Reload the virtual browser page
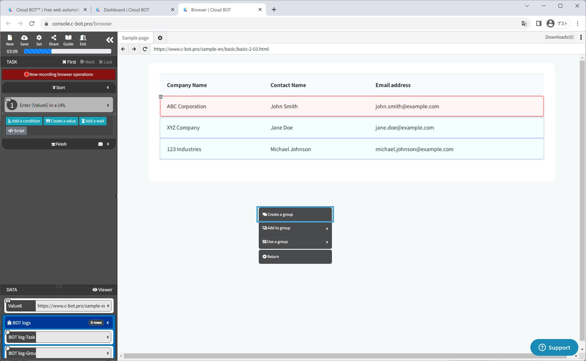 click(x=145, y=49)
